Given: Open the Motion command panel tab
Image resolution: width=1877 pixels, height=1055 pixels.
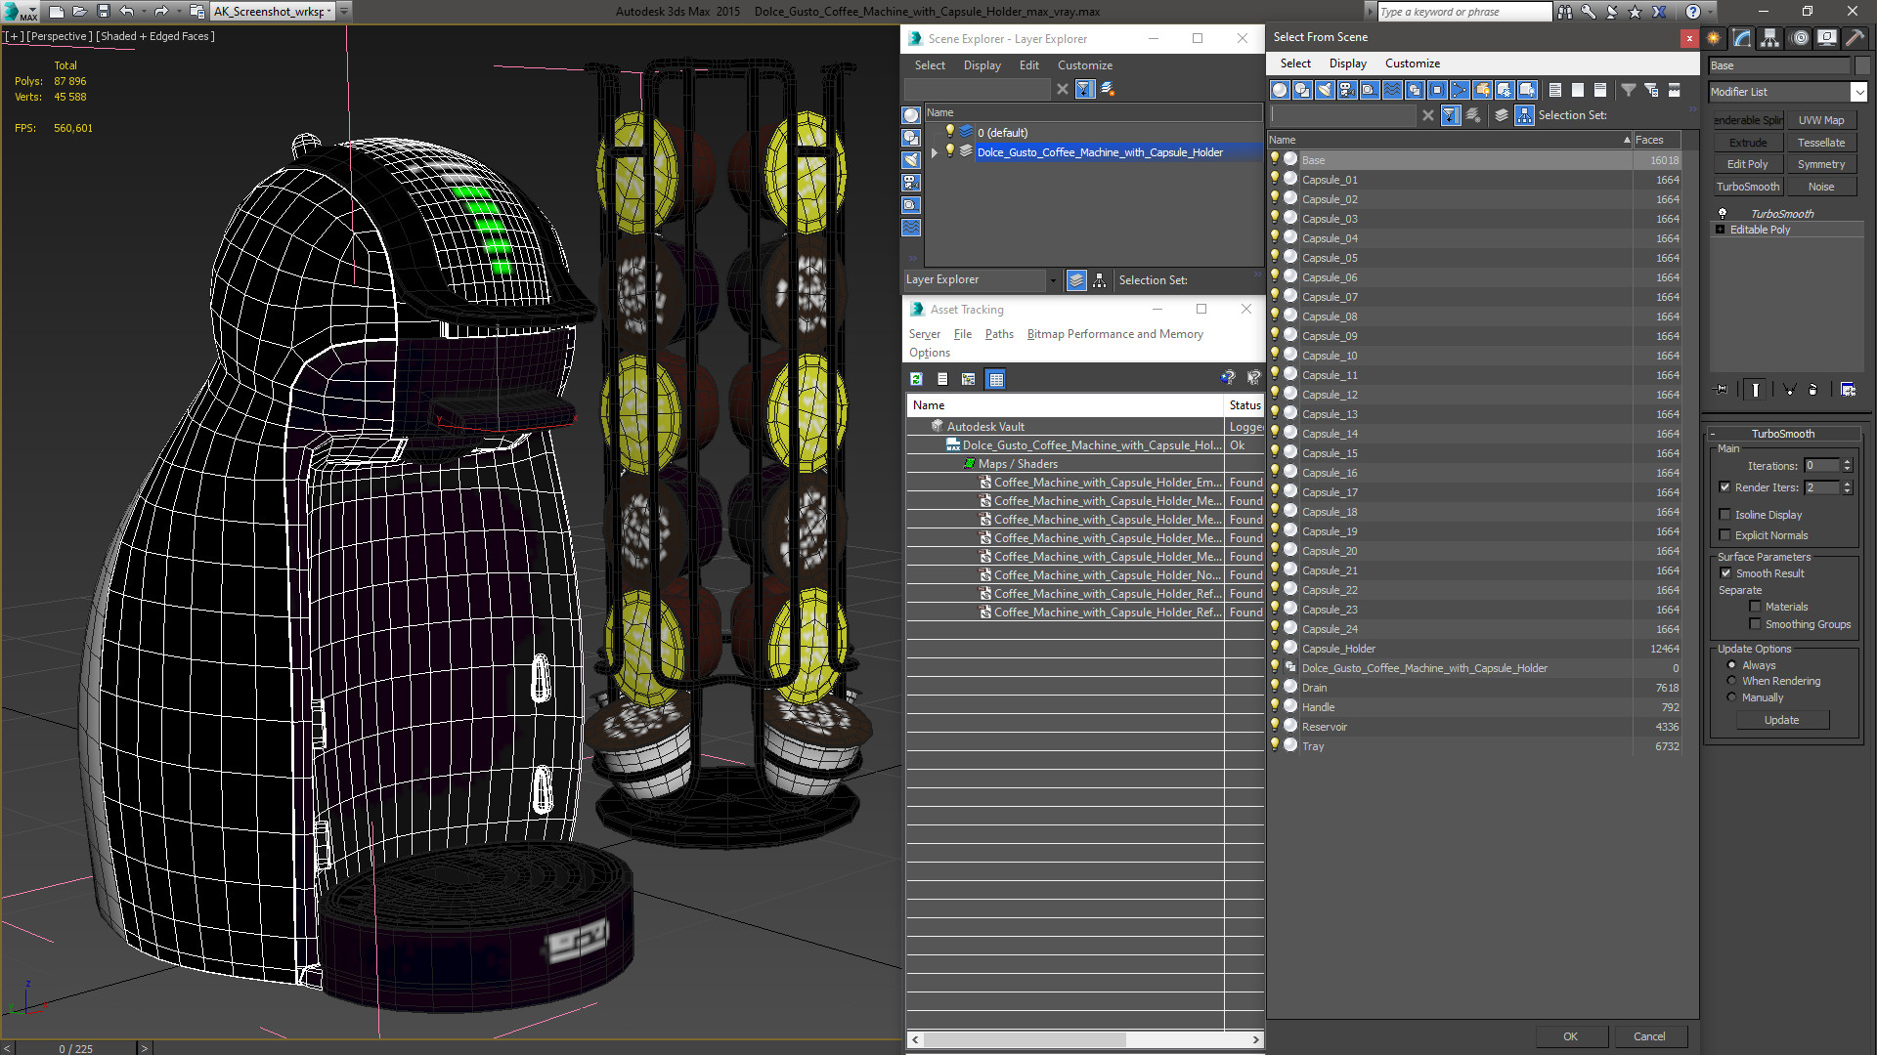Looking at the screenshot, I should click(1800, 38).
